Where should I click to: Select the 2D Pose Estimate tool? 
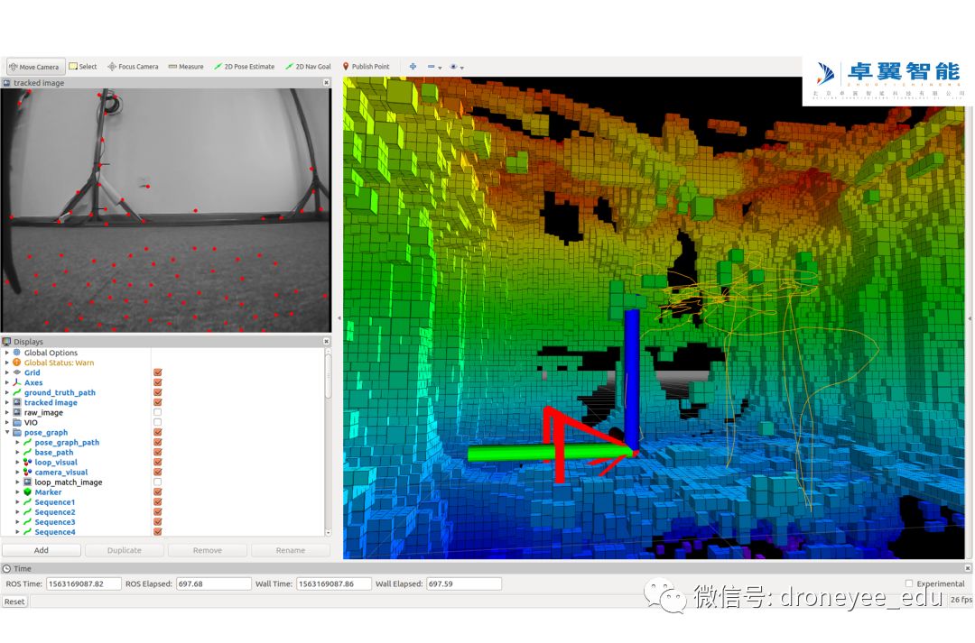(244, 67)
